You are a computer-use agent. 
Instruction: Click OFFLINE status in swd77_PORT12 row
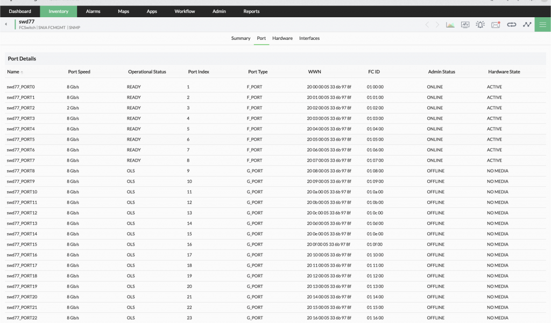click(x=436, y=213)
